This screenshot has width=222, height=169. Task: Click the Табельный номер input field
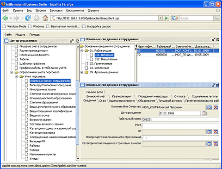[180, 119]
